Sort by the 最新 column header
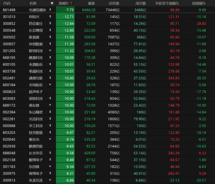The image size is (215, 184). pos(91,3)
